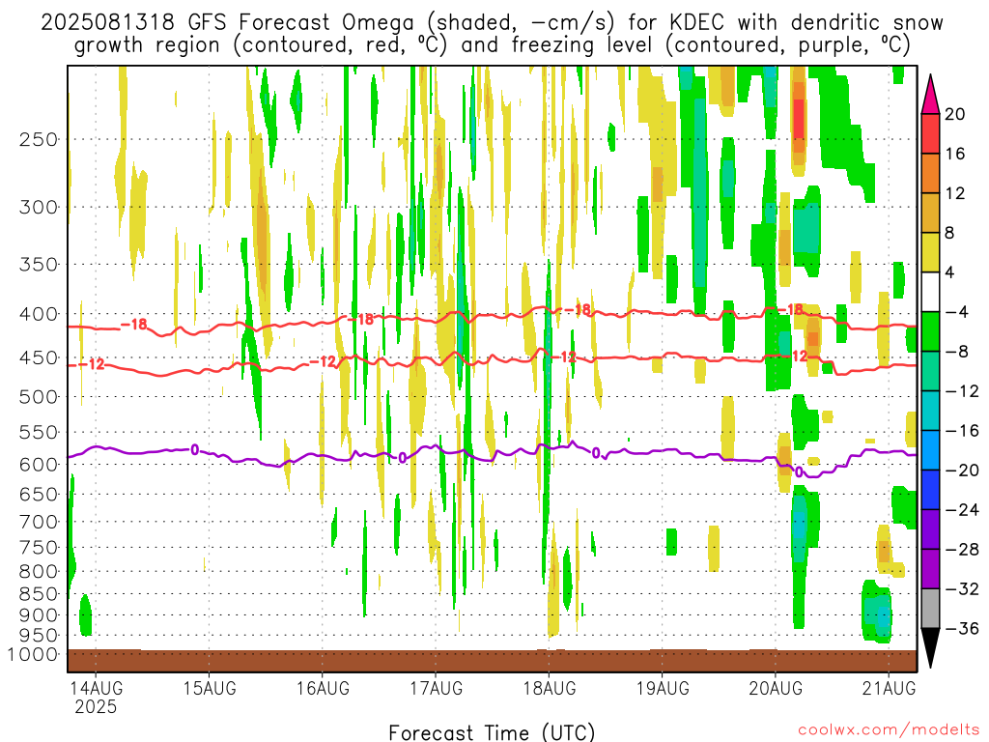989x742 pixels.
Task: Click the legend value -36
Action: click(961, 628)
